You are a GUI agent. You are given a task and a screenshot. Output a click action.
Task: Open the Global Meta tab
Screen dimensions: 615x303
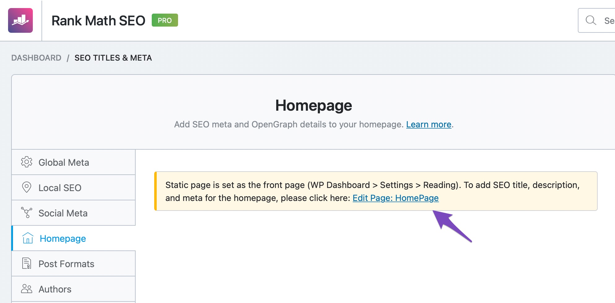pyautogui.click(x=73, y=162)
